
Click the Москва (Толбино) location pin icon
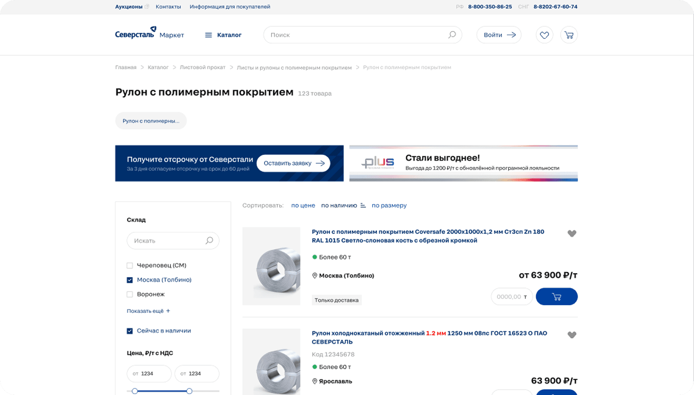click(315, 275)
